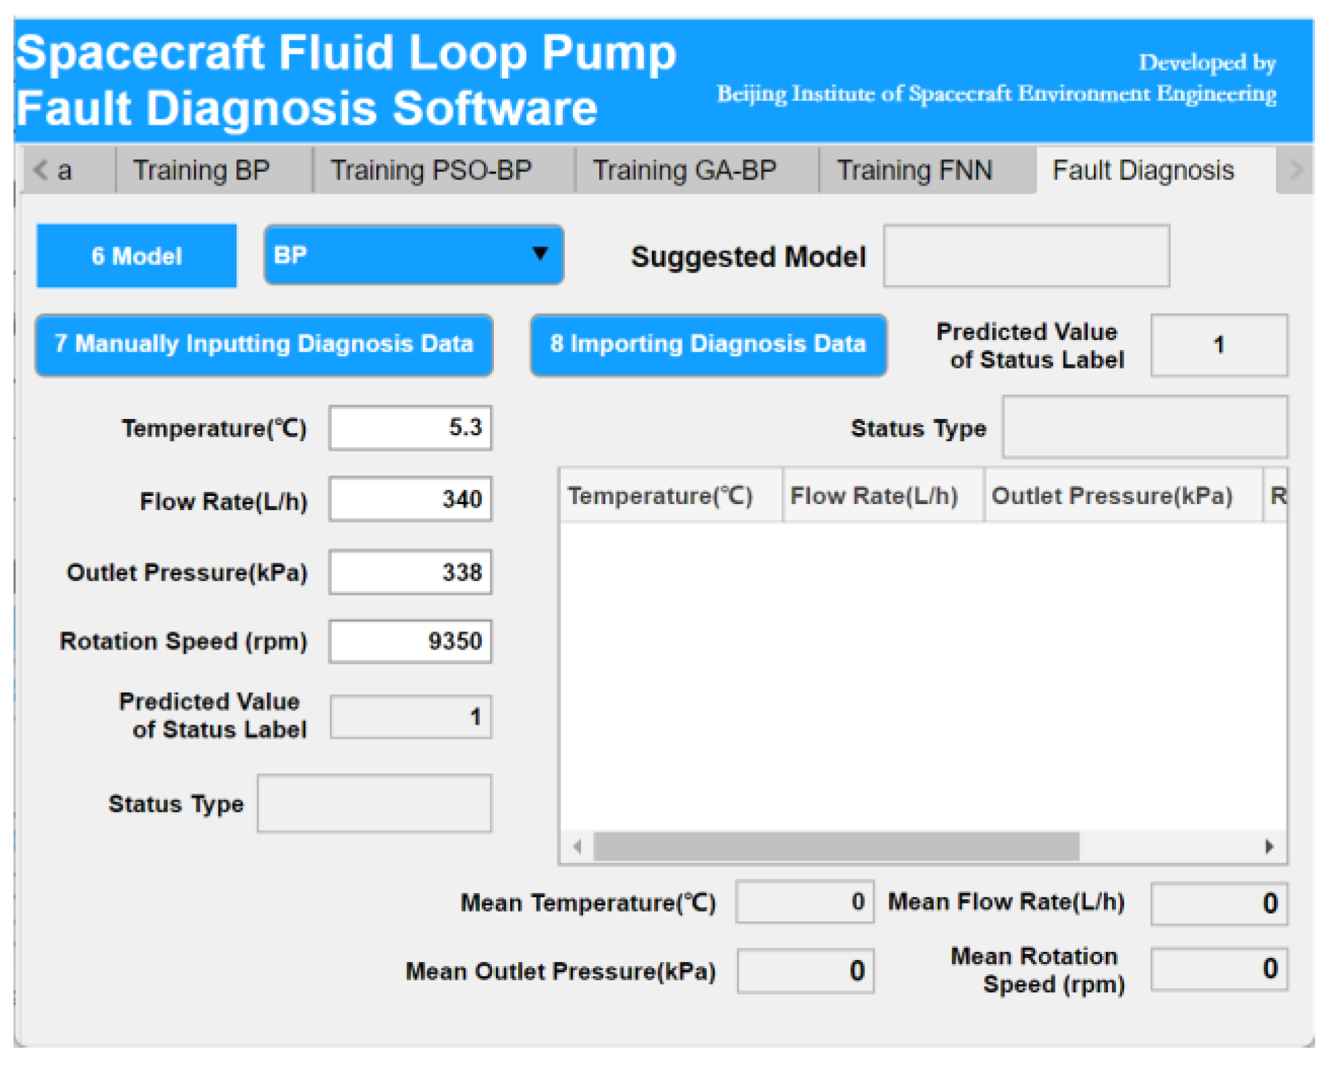
Task: Click the Outlet Pressure(kPa) column header
Action: (x=1111, y=496)
